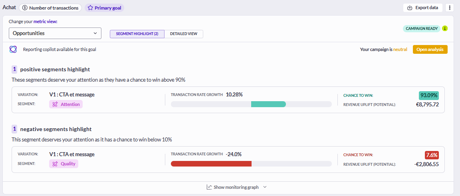Image resolution: width=460 pixels, height=196 pixels.
Task: Click the Reporting copilot logo icon
Action: tap(13, 49)
